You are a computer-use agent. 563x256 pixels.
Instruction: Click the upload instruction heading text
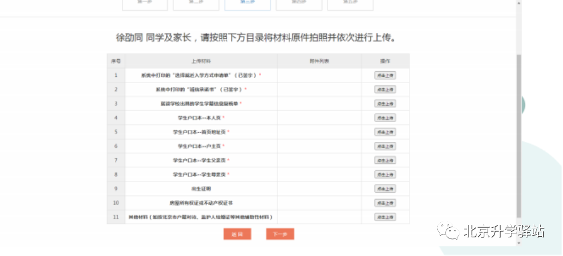[256, 38]
